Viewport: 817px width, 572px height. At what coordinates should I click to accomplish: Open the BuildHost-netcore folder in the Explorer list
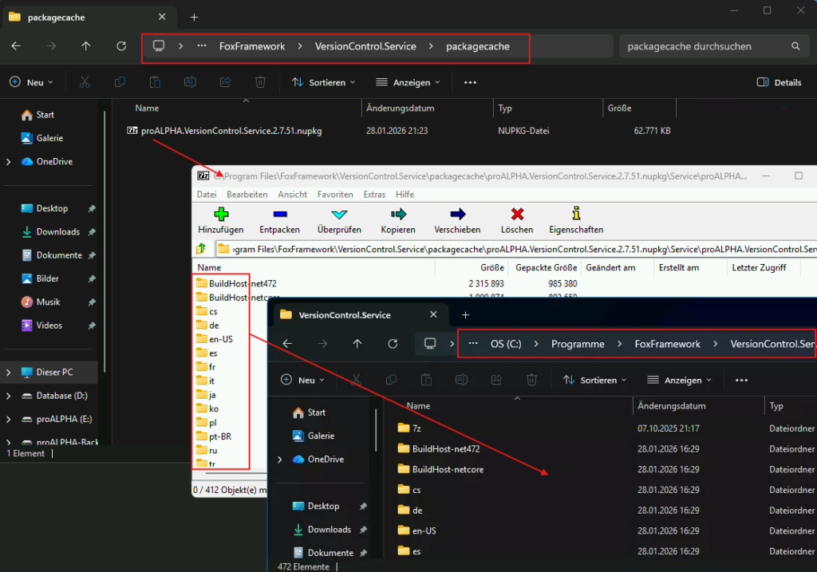click(448, 469)
